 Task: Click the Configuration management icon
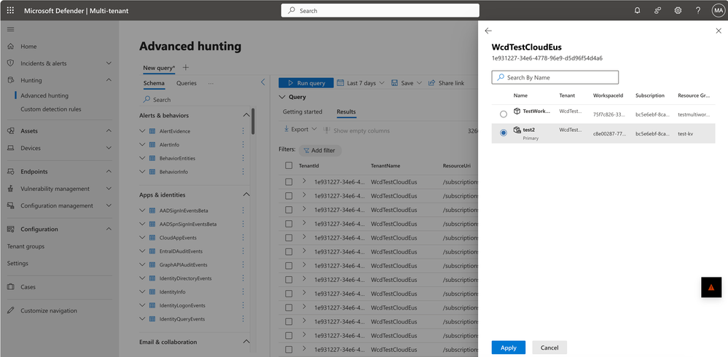pos(11,205)
